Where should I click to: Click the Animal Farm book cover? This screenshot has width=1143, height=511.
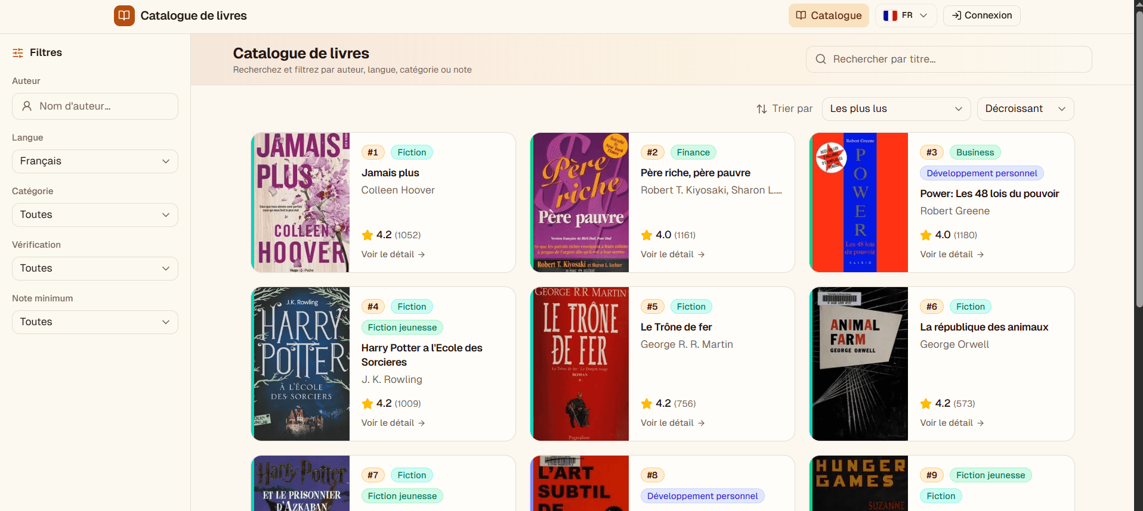(859, 364)
